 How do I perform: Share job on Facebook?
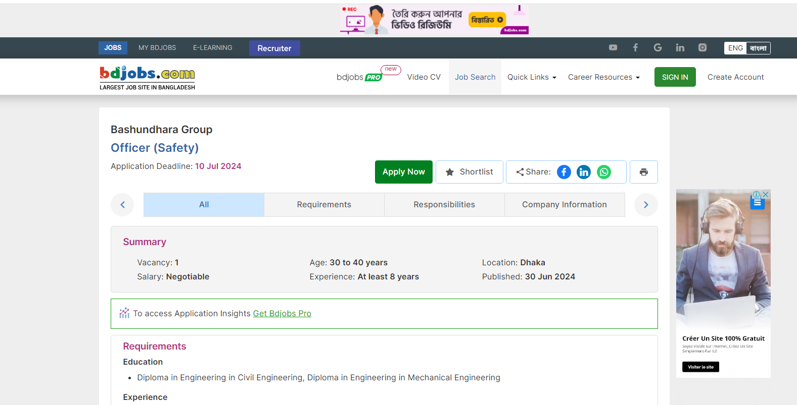[564, 172]
